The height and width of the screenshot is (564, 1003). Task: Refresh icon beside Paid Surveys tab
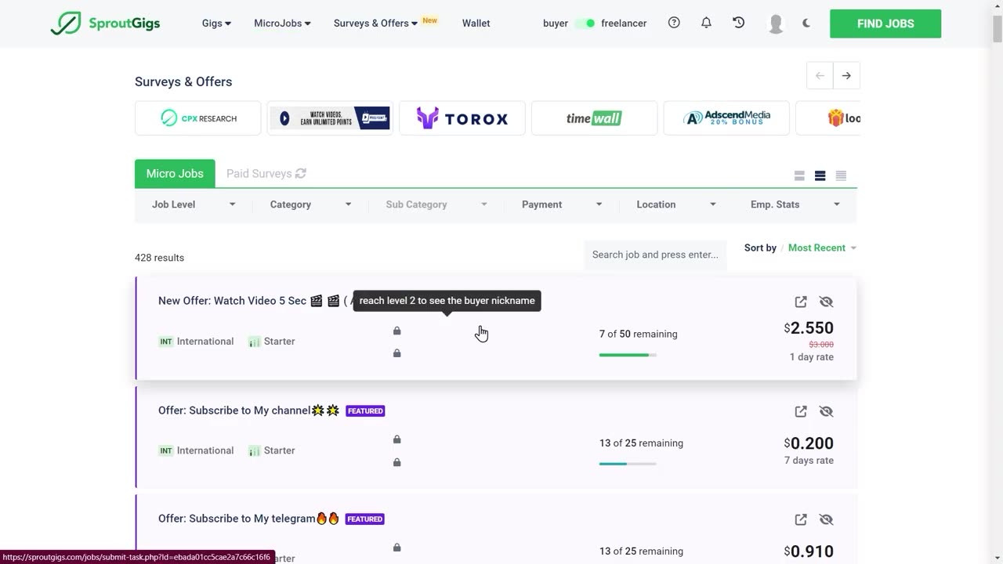coord(301,173)
